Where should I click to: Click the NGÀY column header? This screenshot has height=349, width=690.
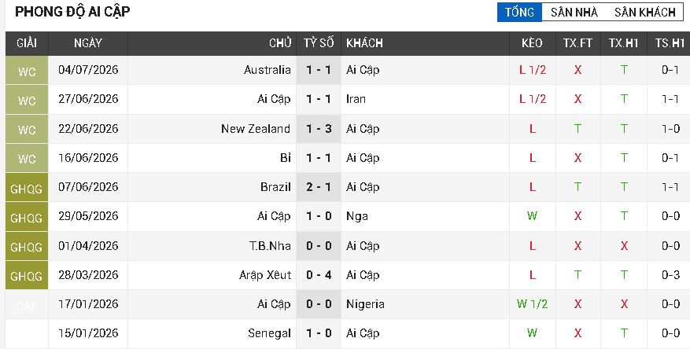click(x=88, y=43)
